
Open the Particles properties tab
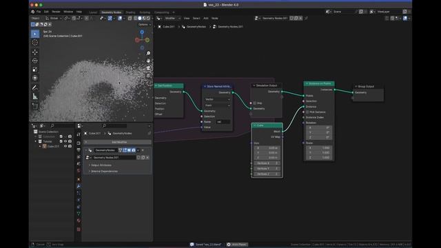79,193
